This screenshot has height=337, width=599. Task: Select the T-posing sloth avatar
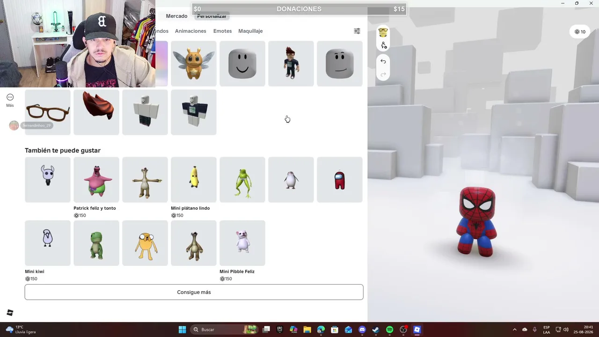145,180
